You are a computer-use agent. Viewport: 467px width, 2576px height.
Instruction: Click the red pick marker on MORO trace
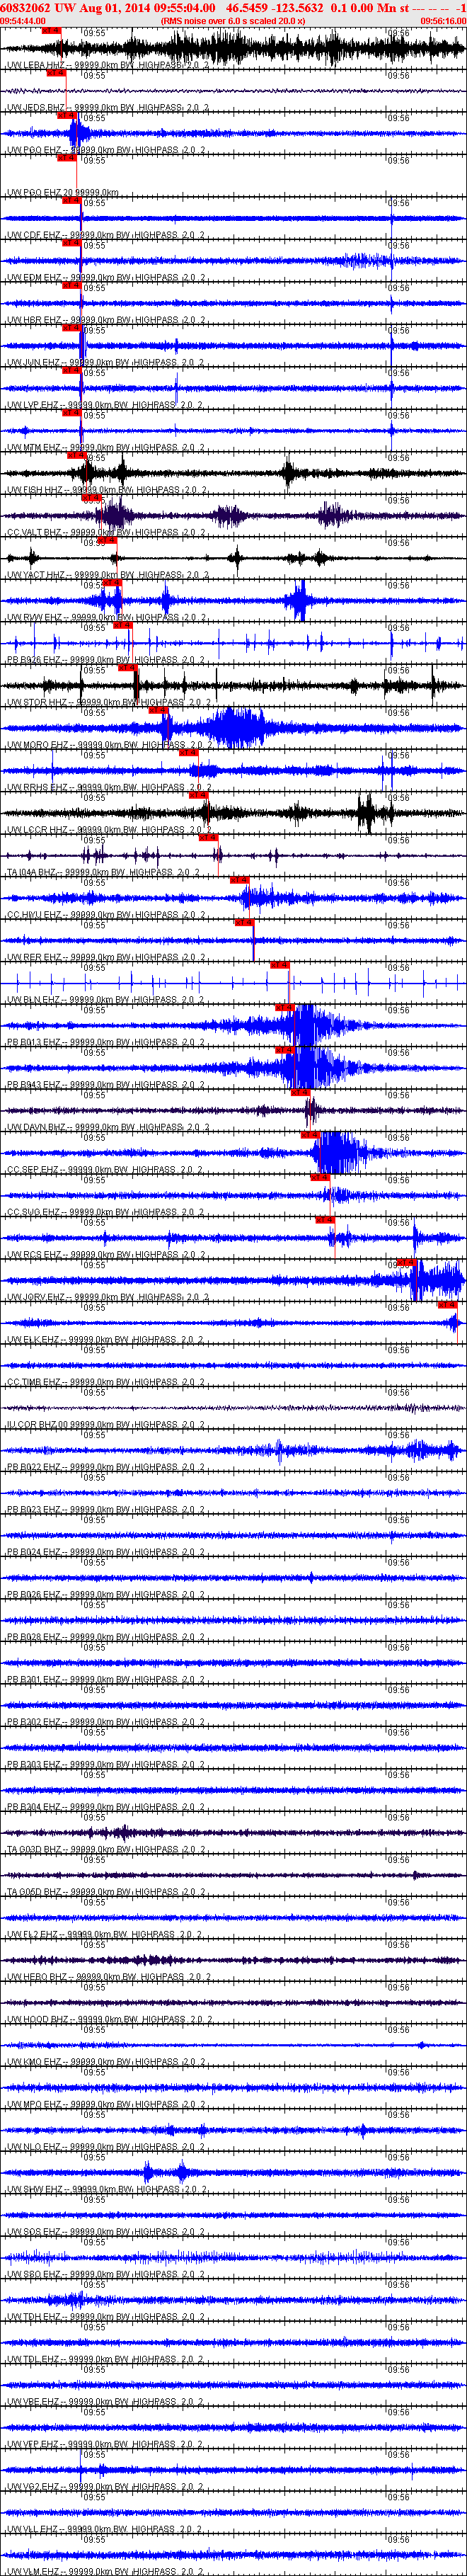click(x=158, y=710)
